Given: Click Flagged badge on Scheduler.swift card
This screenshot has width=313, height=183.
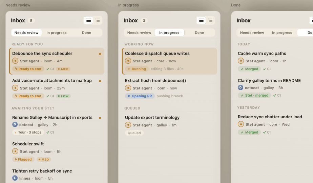Looking at the screenshot, I should coord(23,159).
